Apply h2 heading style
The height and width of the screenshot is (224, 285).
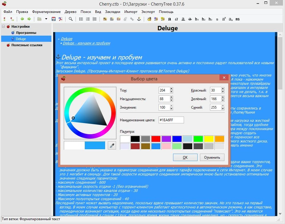pyautogui.click(x=203, y=19)
